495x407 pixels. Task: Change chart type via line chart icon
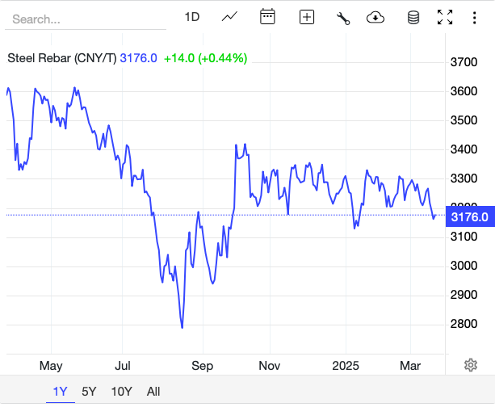point(230,17)
